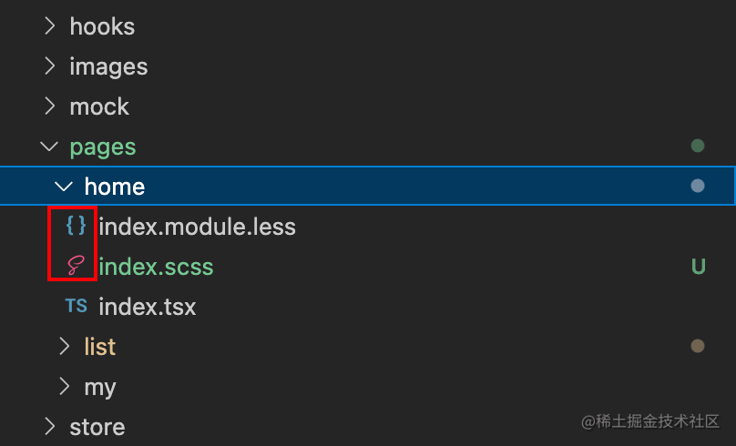The image size is (736, 446).
Task: Click the status dot on home row
Action: click(698, 186)
